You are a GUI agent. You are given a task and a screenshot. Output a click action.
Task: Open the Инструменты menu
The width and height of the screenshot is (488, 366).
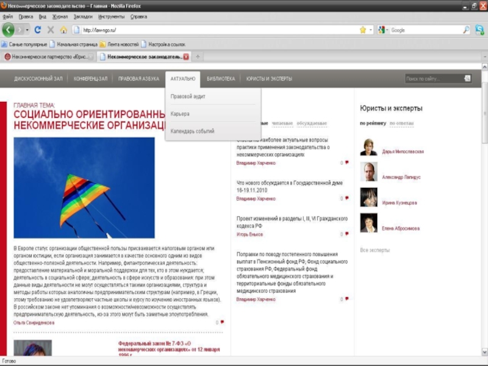[x=111, y=17]
